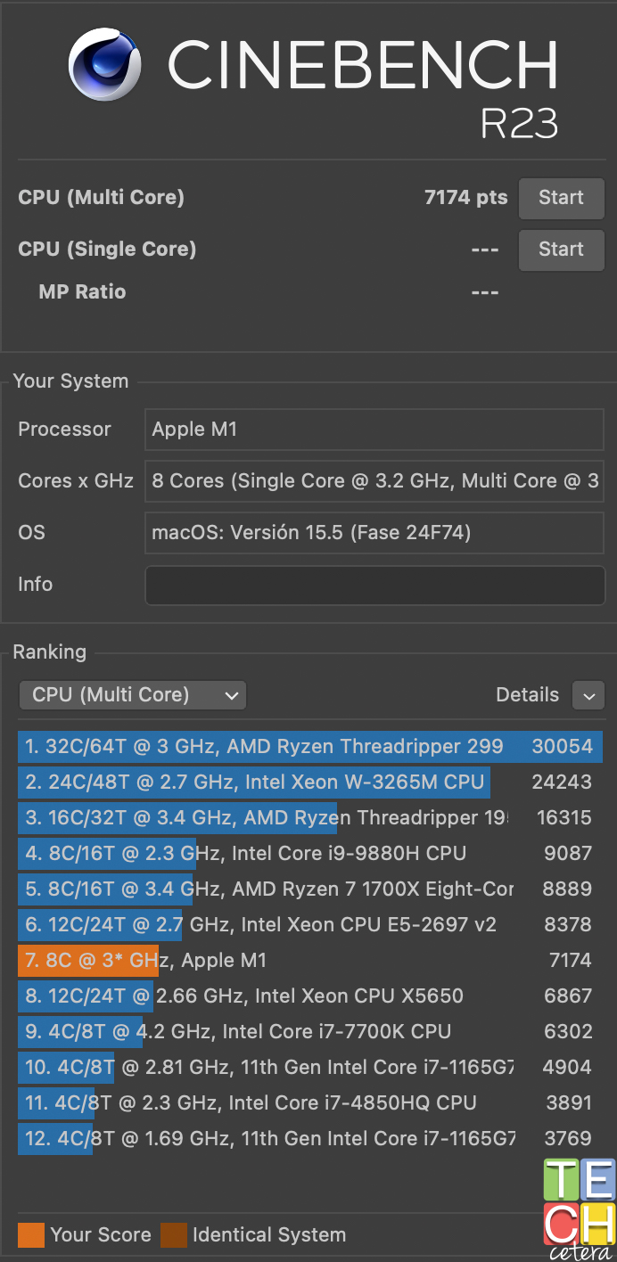The width and height of the screenshot is (617, 1262).
Task: Select ranking row Intel Xeon CPU E5-2697 v2
Action: tap(309, 925)
